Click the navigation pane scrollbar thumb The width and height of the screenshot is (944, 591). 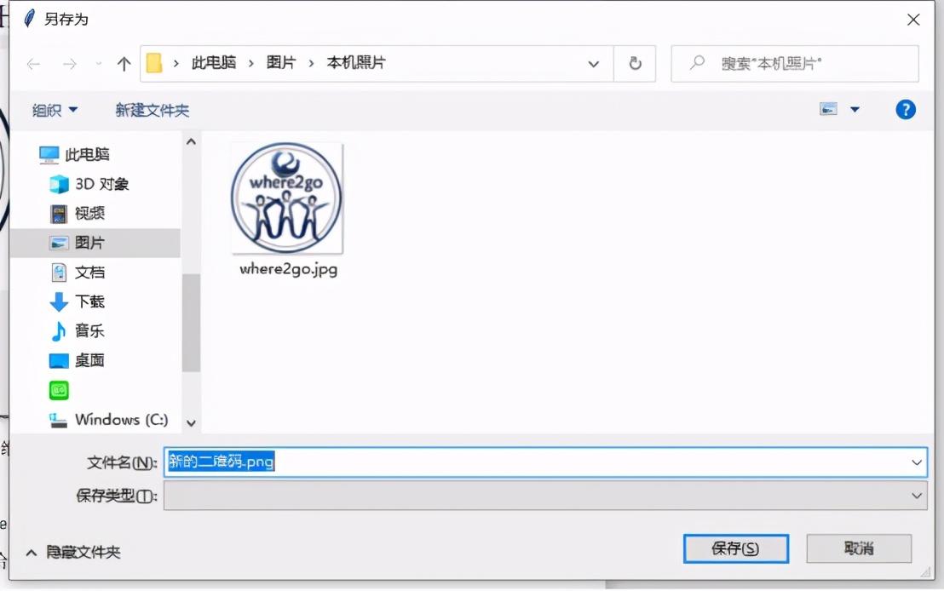coord(191,324)
